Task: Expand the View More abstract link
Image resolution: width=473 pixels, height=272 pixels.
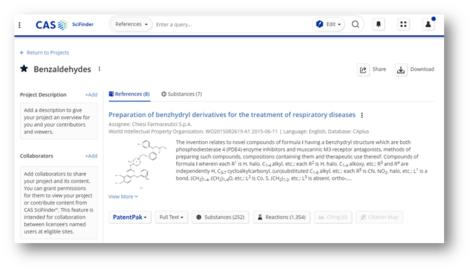Action: tap(123, 197)
